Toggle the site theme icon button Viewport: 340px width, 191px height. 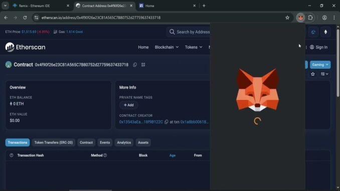pos(313,32)
